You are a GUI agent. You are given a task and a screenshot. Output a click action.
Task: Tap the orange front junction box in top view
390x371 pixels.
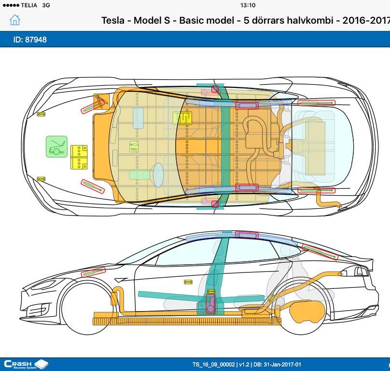[101, 146]
